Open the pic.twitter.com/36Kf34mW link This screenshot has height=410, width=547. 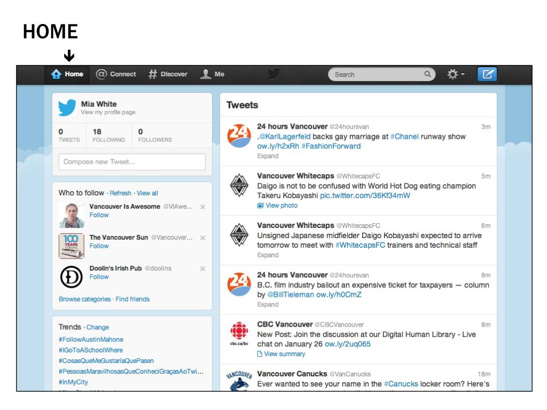[x=365, y=195]
